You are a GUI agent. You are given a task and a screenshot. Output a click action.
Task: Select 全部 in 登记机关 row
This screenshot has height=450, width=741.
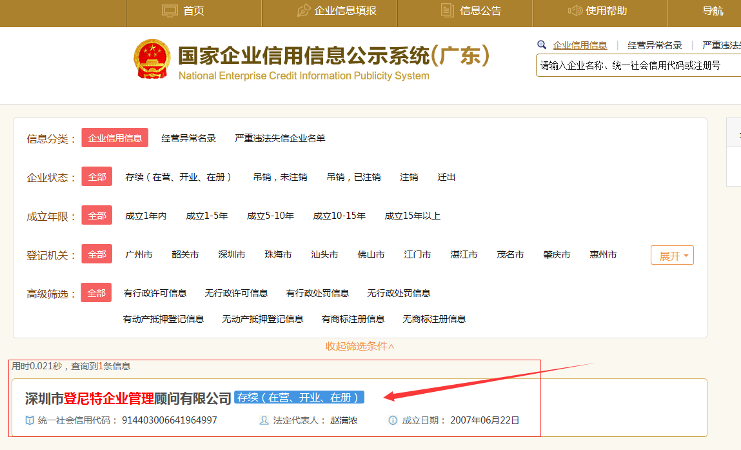97,254
